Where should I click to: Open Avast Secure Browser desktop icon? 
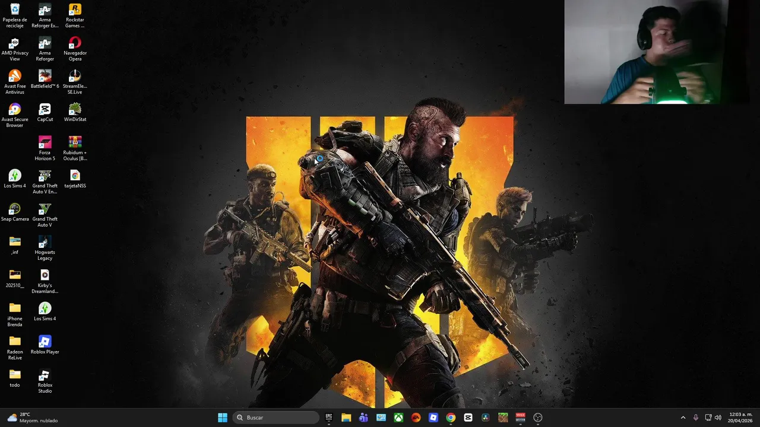pyautogui.click(x=15, y=115)
